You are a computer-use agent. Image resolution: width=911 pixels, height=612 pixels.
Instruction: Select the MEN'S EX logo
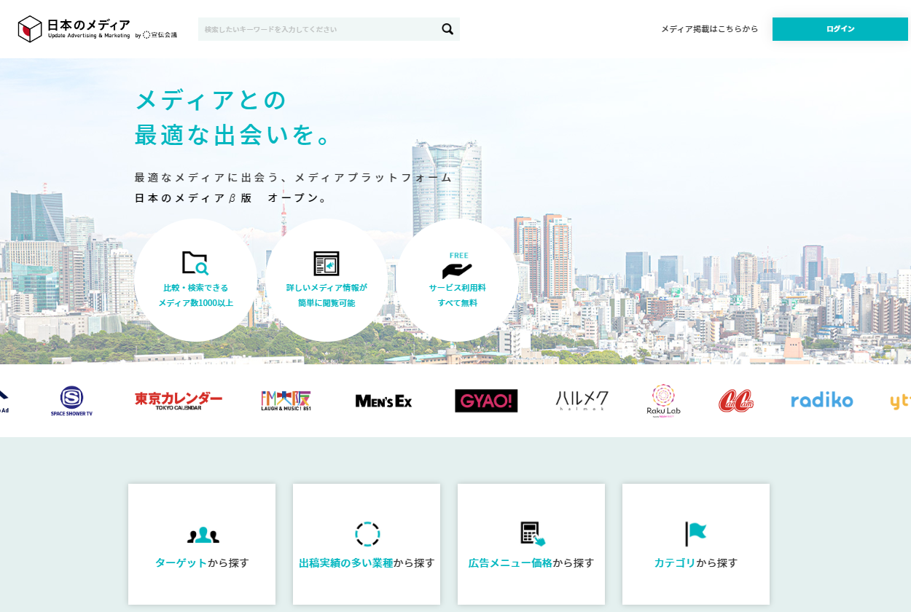click(383, 400)
